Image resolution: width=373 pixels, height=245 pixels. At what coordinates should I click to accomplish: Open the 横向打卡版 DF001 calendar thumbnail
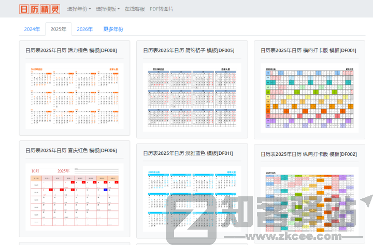[309, 96]
